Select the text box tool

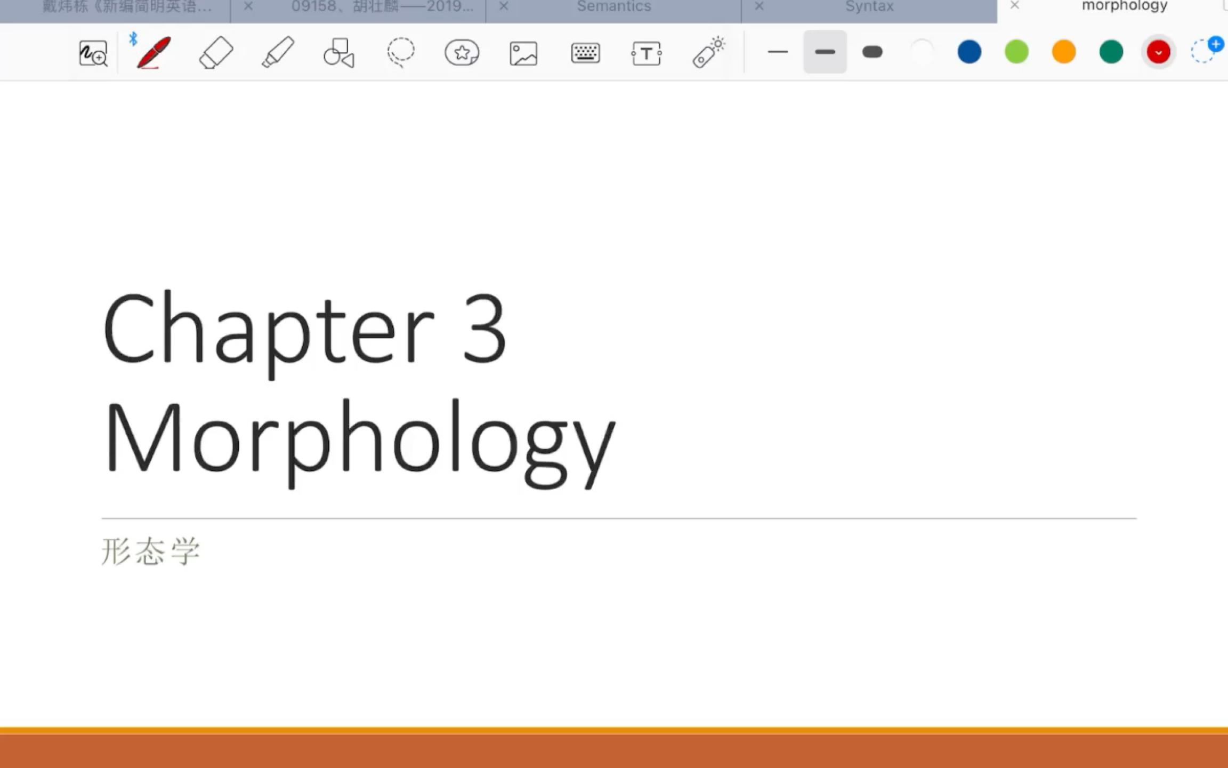(x=647, y=53)
